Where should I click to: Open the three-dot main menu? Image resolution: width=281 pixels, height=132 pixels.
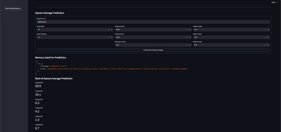pyautogui.click(x=278, y=2)
